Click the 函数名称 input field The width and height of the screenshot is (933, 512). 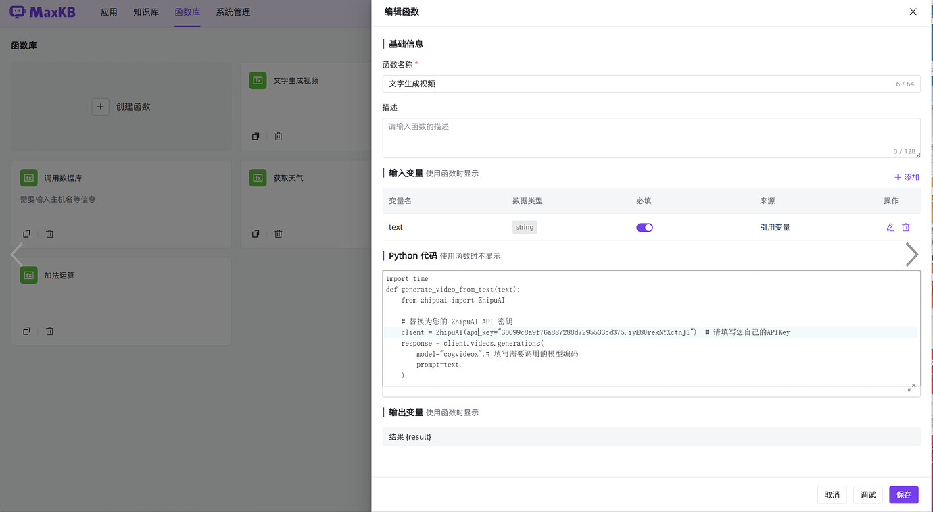[x=651, y=84]
